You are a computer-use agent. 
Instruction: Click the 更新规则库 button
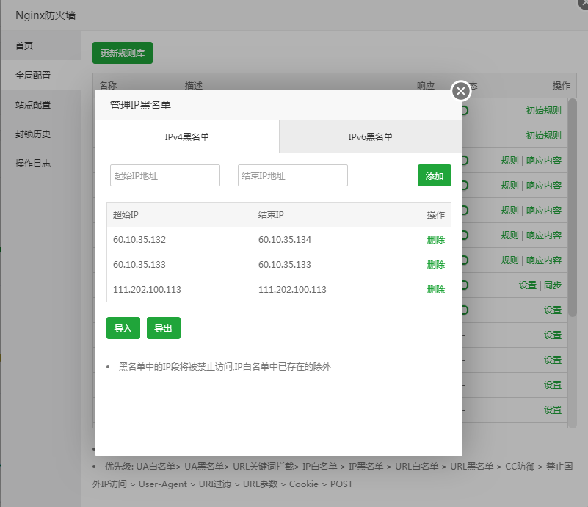tap(123, 53)
